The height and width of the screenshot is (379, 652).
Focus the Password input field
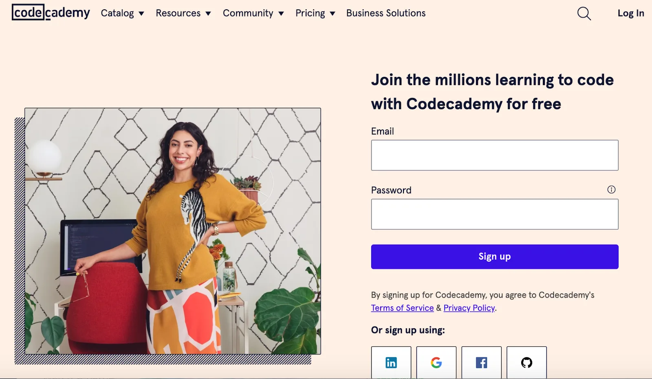(x=494, y=214)
